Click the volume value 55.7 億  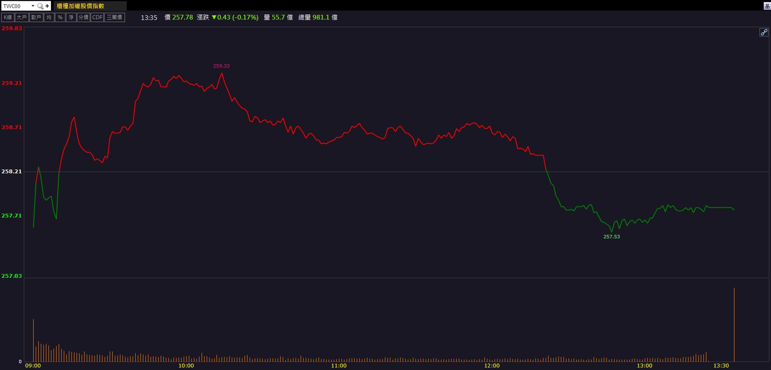click(x=282, y=17)
